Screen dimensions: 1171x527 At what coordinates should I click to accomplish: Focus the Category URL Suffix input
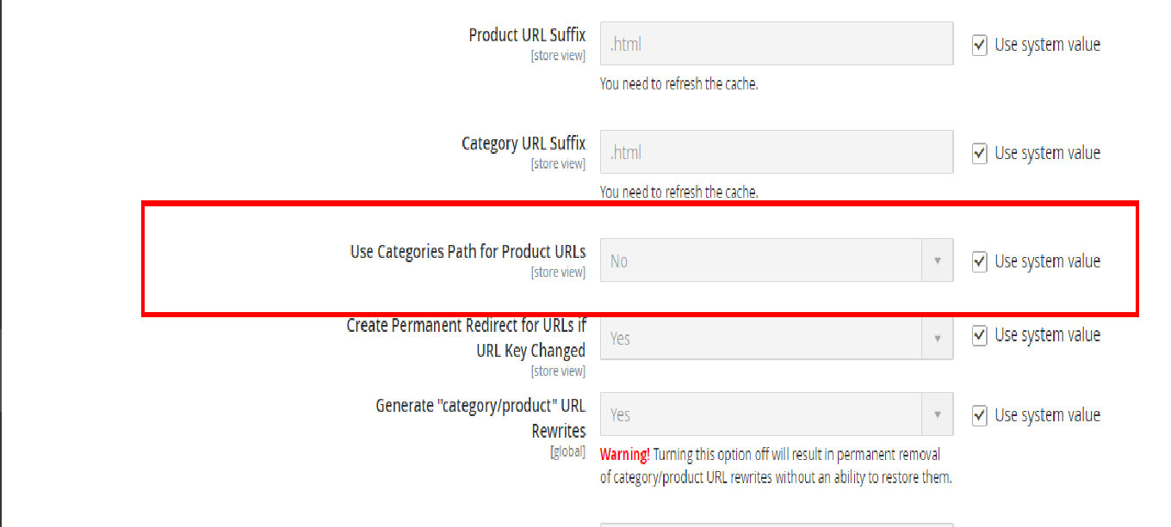pyautogui.click(x=776, y=152)
